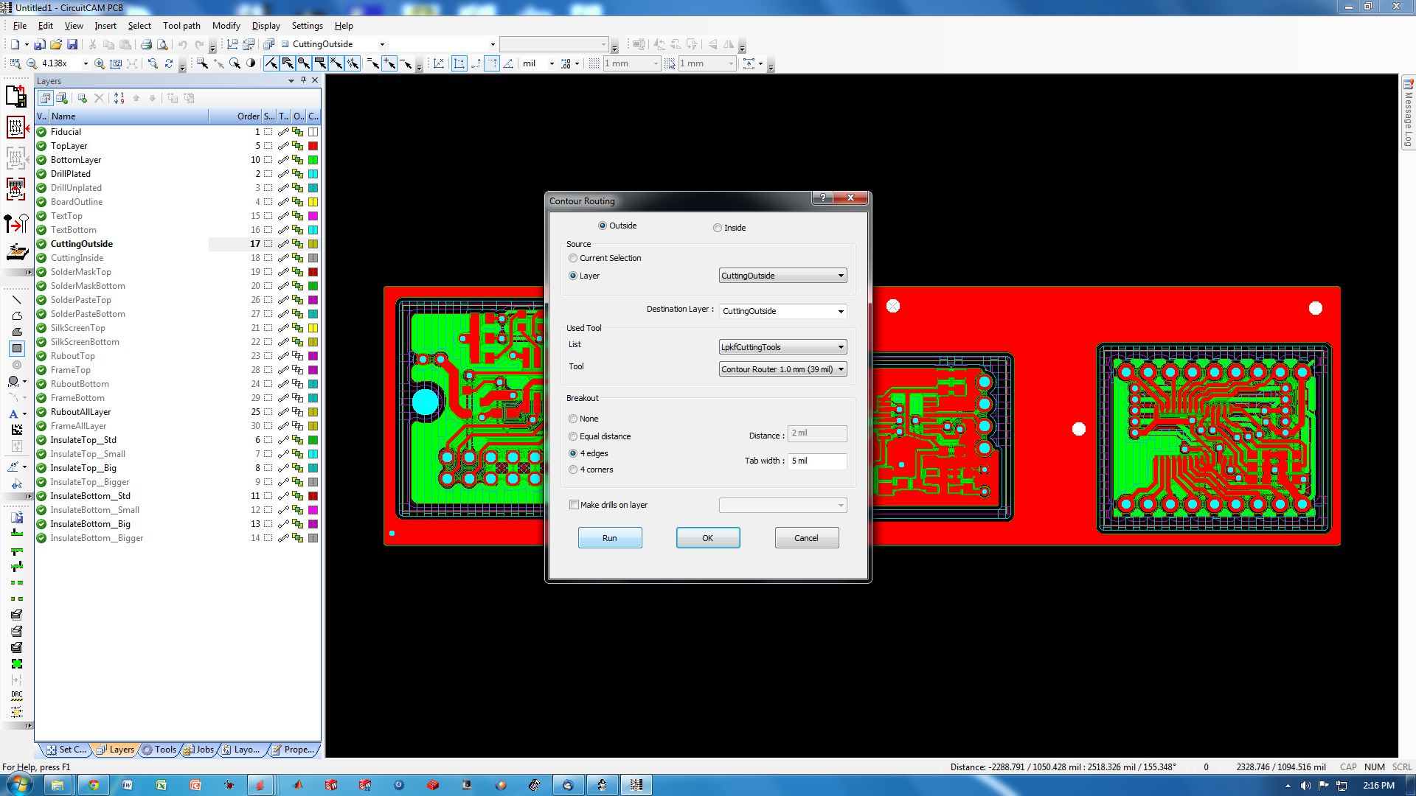Click the import file icon in left toolbar
Screen dimensions: 1416x796
pos(16,96)
